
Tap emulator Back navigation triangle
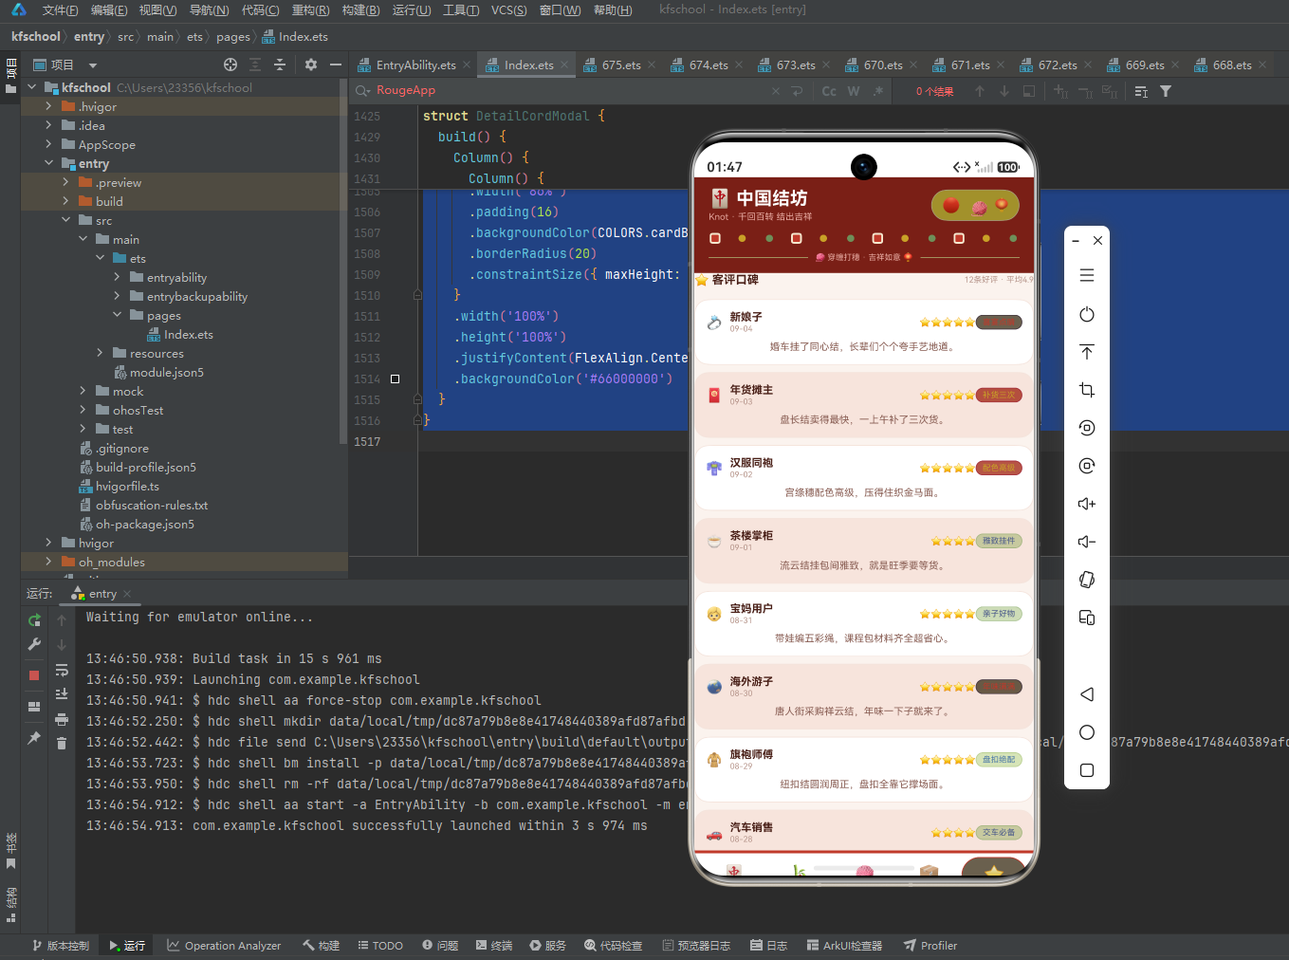(1087, 694)
